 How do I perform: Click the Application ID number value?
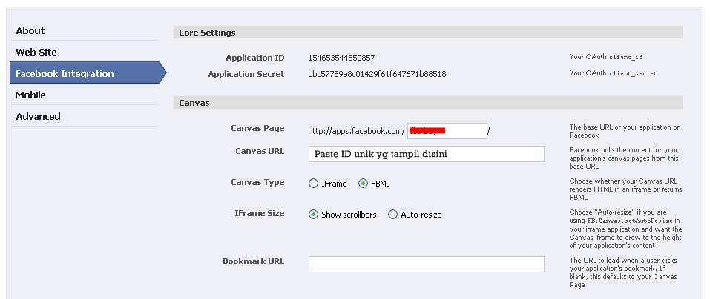click(341, 57)
